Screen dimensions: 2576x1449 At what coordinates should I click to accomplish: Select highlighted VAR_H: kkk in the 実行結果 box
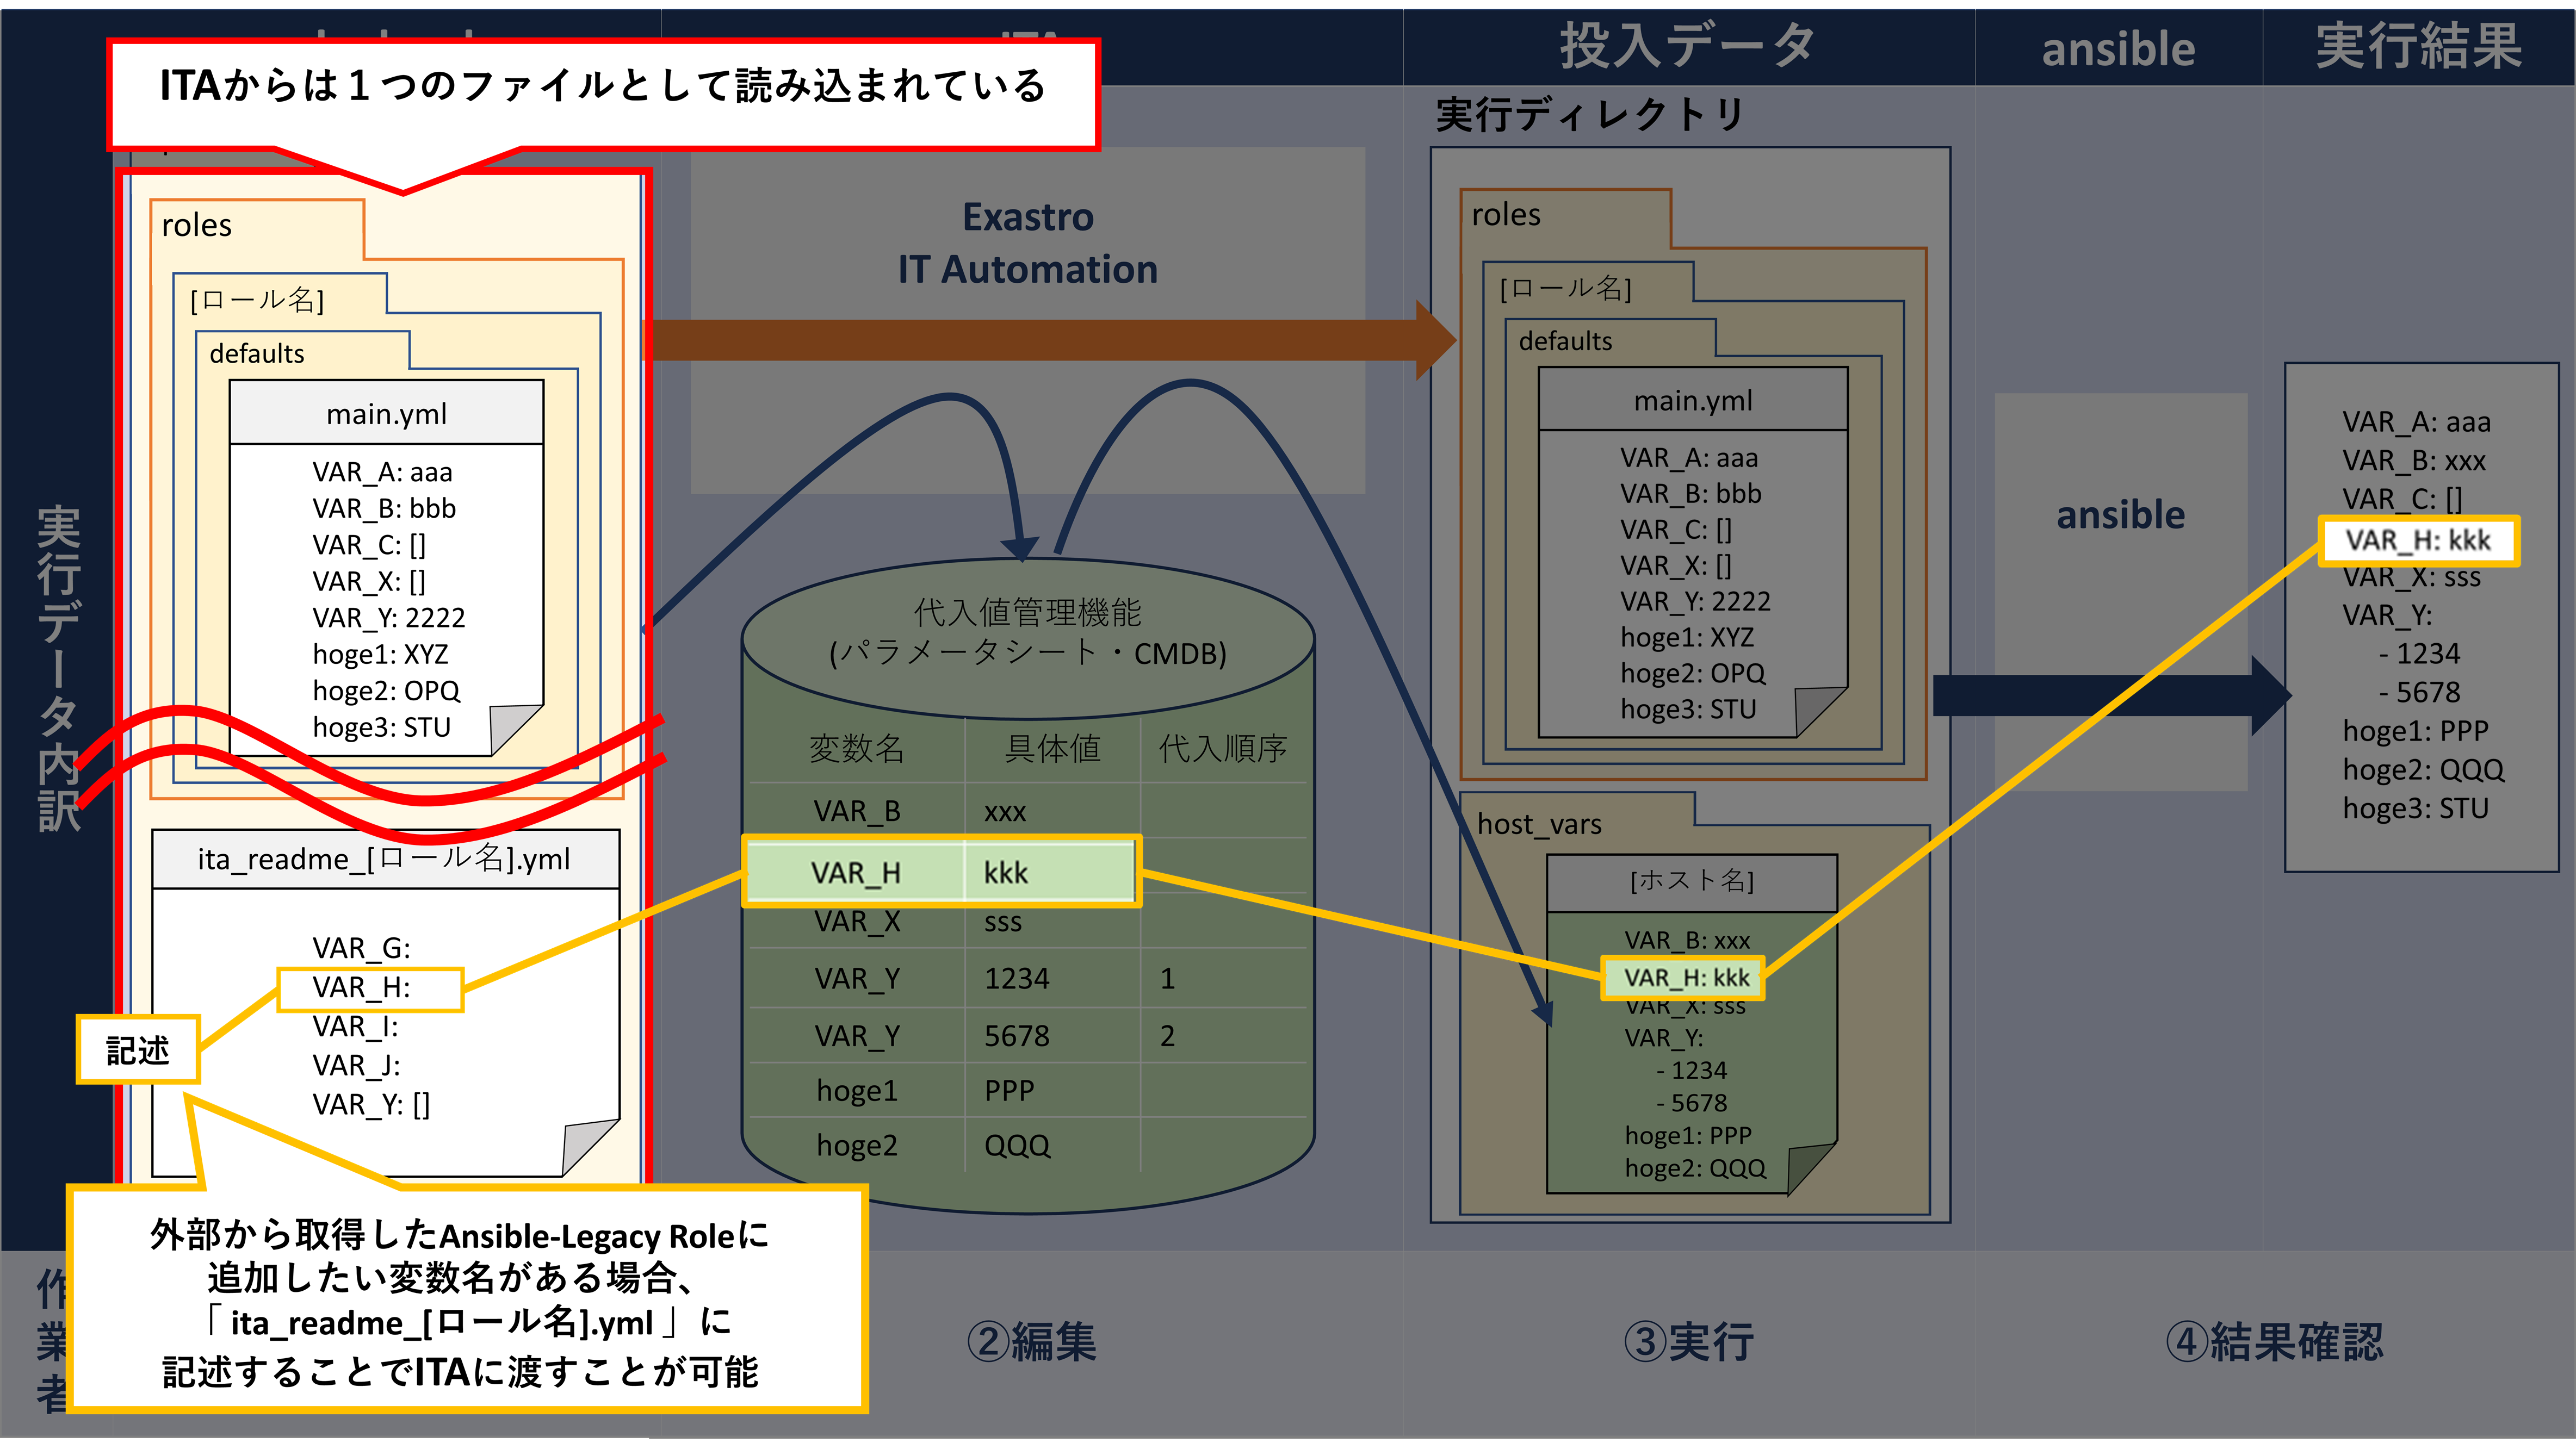2419,540
